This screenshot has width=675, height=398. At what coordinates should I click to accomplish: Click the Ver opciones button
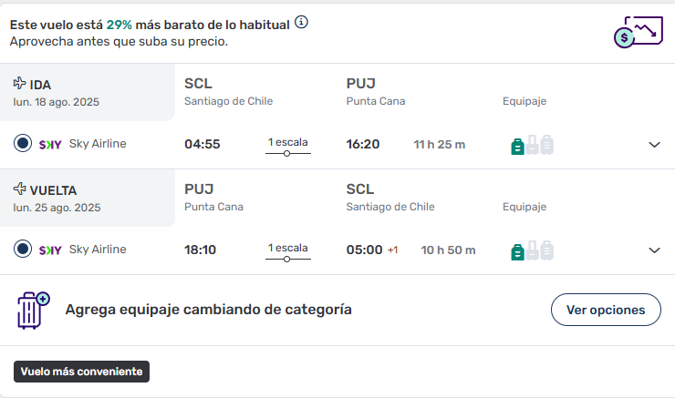pos(606,310)
